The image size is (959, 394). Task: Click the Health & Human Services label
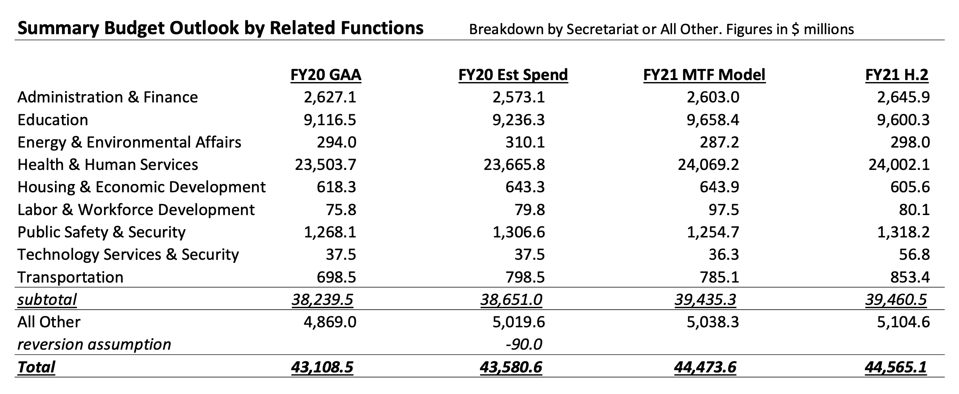pos(108,165)
